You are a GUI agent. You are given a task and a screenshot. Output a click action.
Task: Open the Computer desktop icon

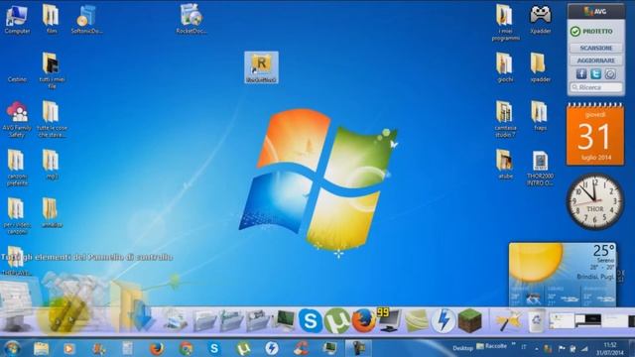[17, 20]
